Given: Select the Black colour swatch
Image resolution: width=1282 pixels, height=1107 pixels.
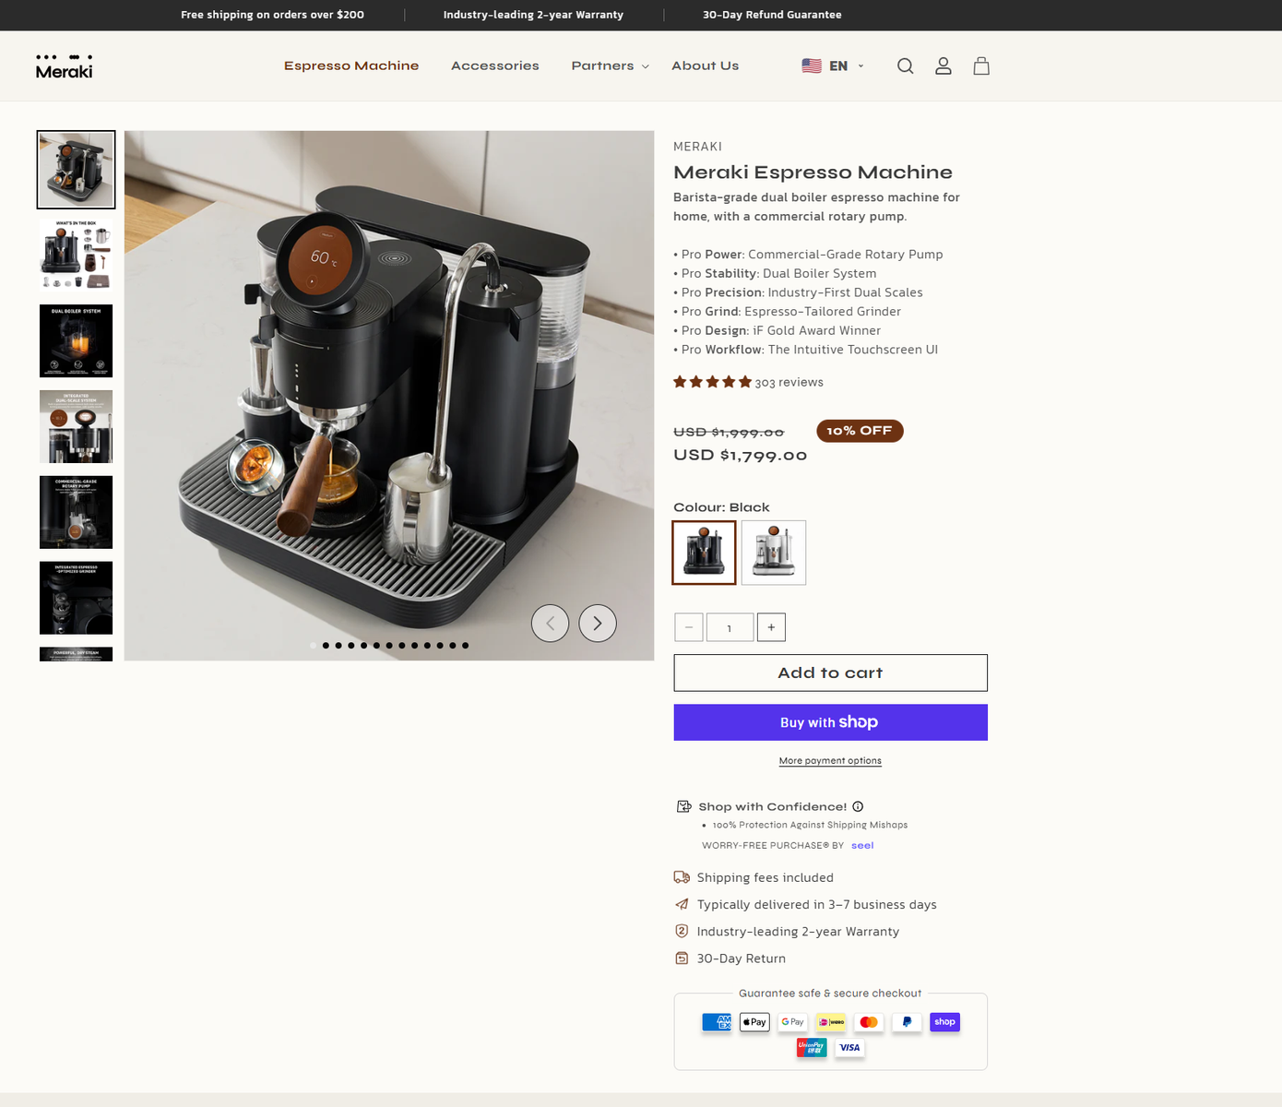Looking at the screenshot, I should [x=704, y=552].
